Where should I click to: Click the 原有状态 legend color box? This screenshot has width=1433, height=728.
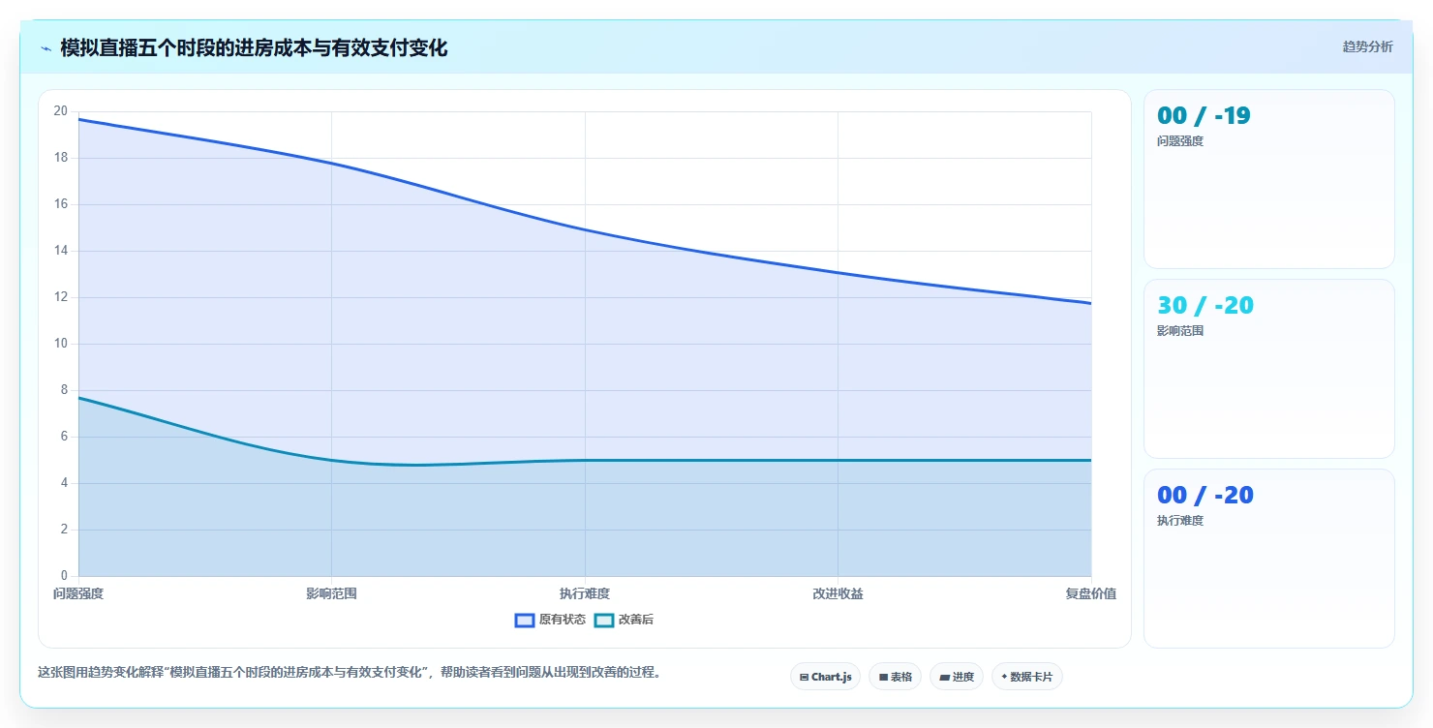[x=525, y=620]
